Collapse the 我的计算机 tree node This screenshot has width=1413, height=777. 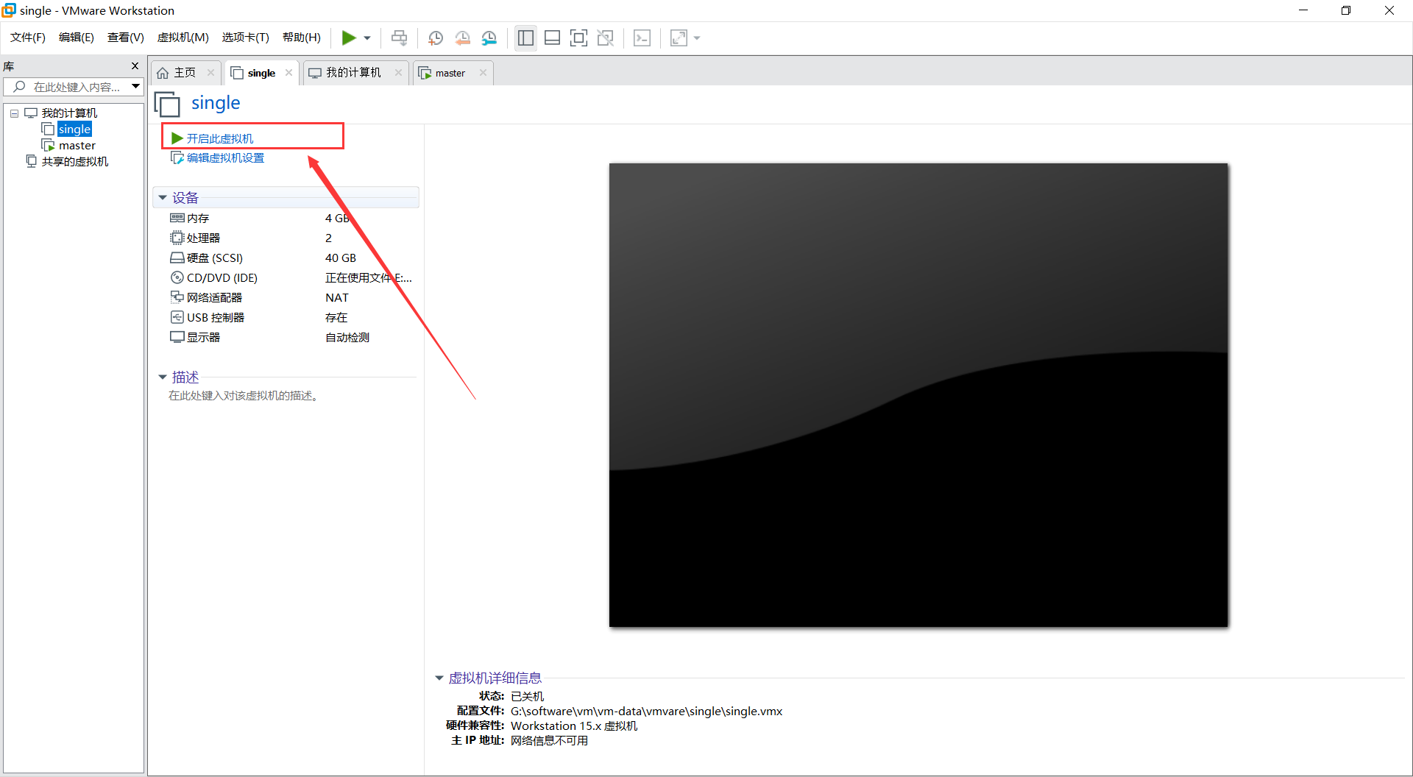(x=14, y=113)
